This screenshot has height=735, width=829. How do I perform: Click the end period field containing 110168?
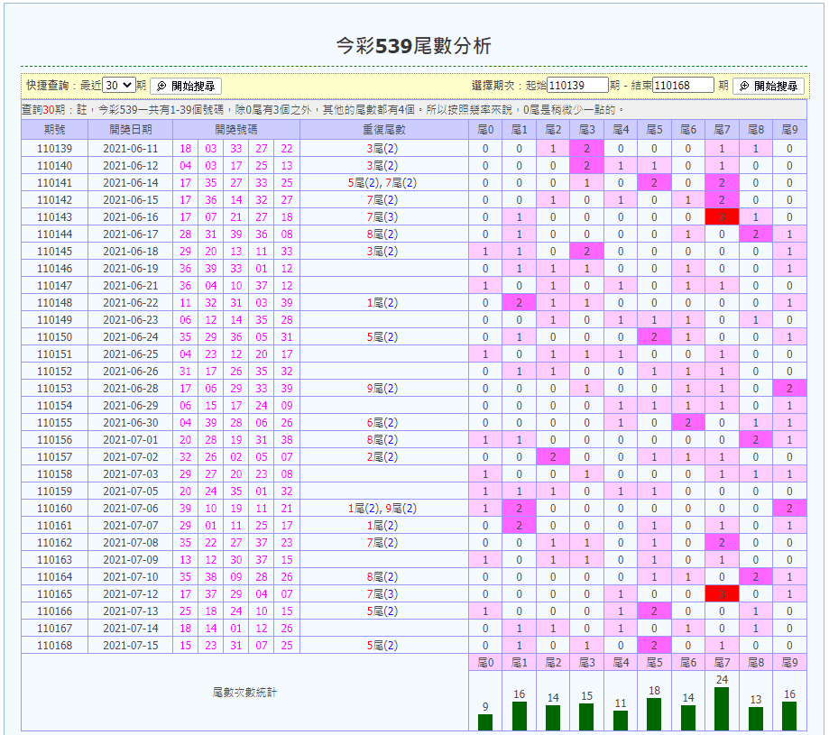[x=683, y=85]
